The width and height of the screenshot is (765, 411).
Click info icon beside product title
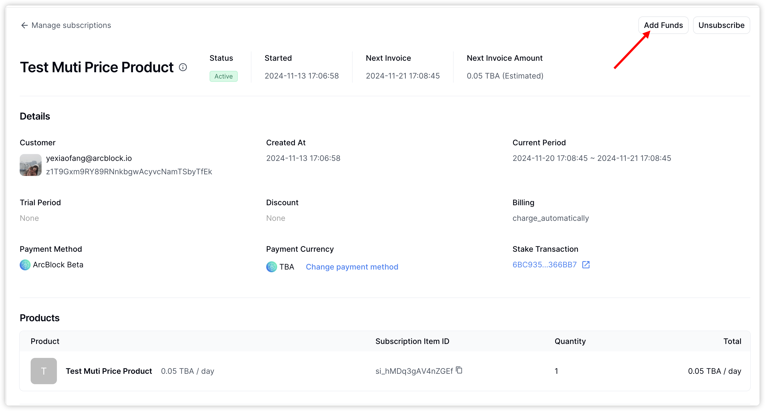point(183,67)
